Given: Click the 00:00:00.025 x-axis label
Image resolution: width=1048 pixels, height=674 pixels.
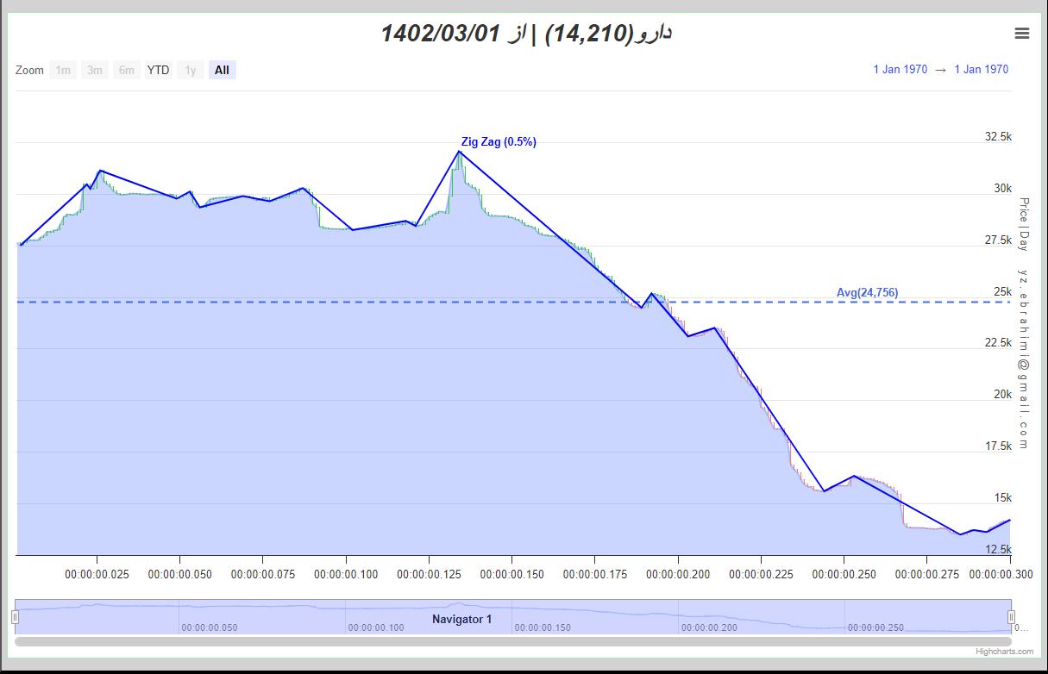Looking at the screenshot, I should pos(97,574).
